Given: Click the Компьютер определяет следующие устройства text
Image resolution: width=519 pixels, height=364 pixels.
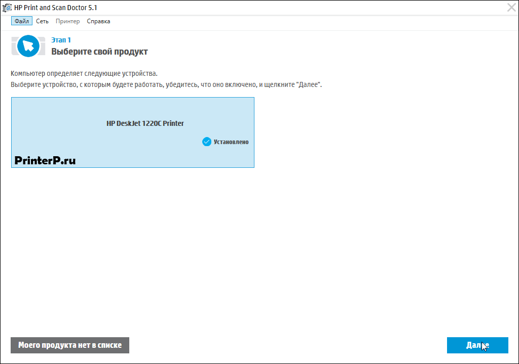Looking at the screenshot, I should [x=84, y=74].
